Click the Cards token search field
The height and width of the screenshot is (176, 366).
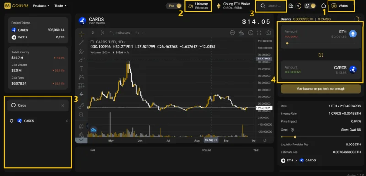tap(38, 105)
